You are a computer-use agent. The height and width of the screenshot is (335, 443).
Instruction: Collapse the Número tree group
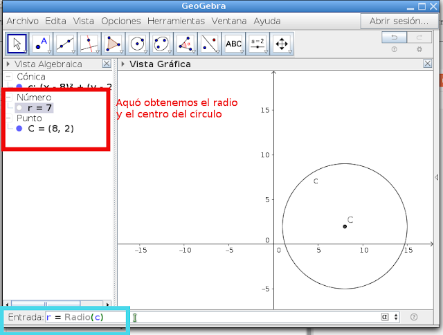click(9, 98)
